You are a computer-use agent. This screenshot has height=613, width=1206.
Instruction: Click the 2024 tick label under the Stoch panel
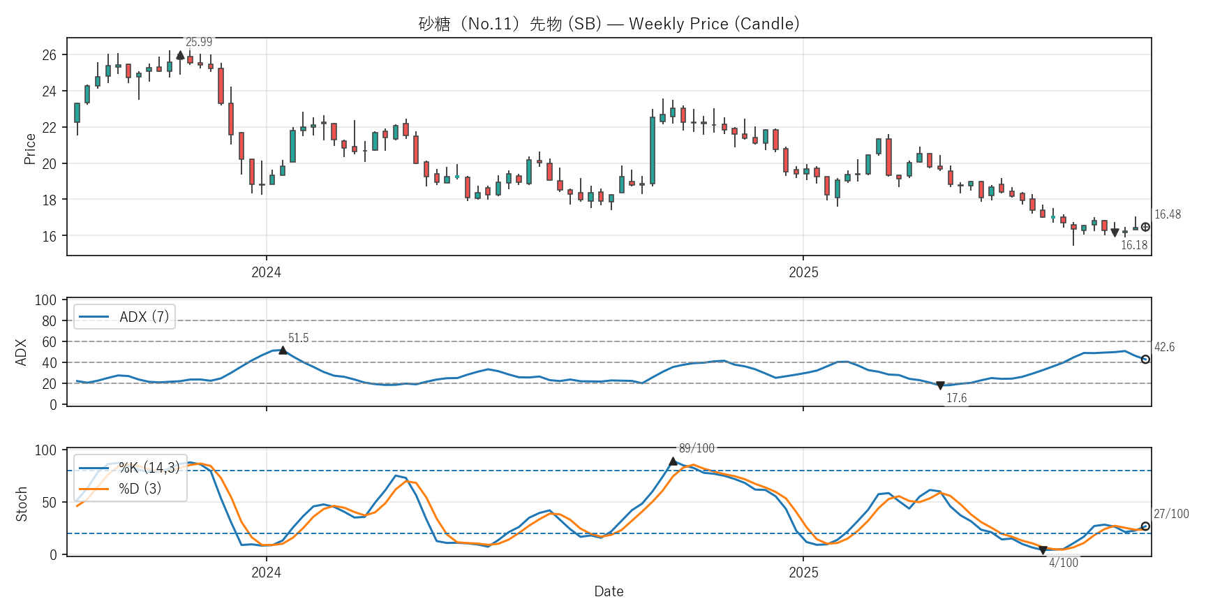click(x=266, y=573)
